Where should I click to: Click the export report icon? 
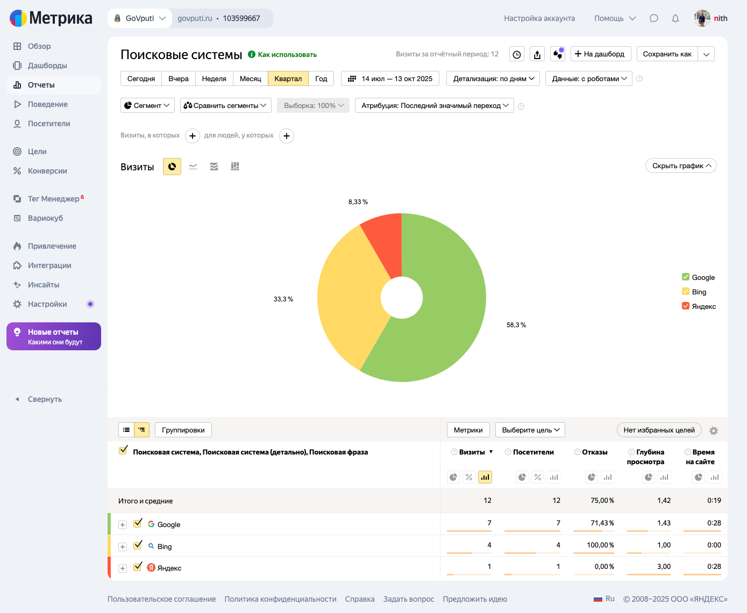pyautogui.click(x=537, y=54)
